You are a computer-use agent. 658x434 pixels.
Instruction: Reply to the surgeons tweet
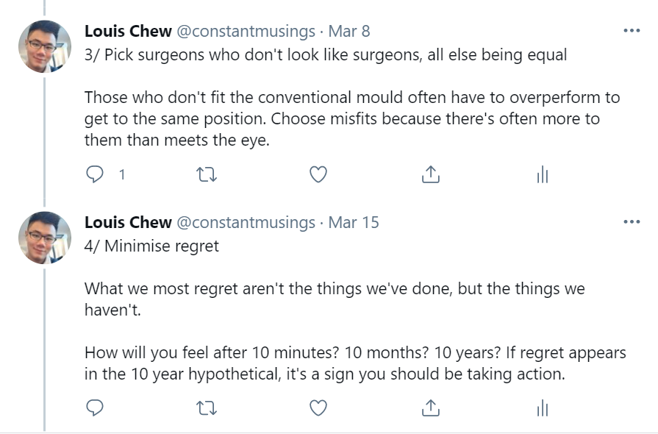[x=96, y=174]
